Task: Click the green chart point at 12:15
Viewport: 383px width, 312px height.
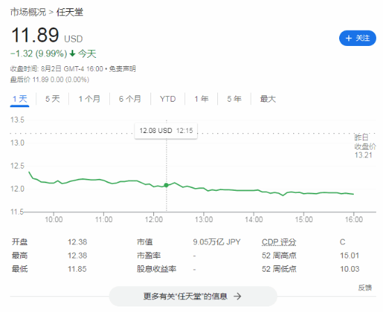Action: point(166,185)
